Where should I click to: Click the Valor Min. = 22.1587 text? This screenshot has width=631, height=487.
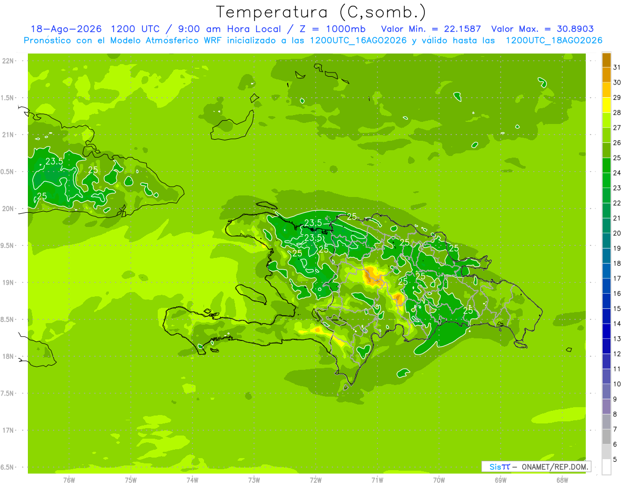[432, 29]
